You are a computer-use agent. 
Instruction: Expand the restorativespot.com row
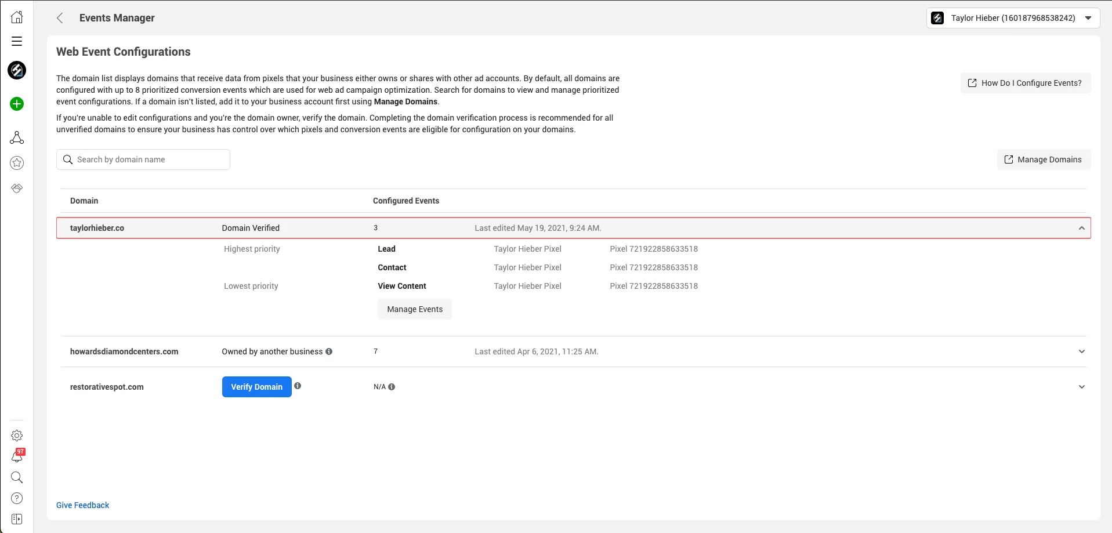pos(1081,387)
